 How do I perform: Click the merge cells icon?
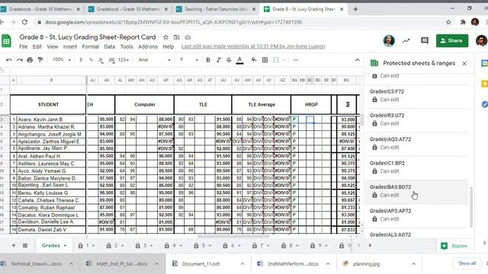276,59
